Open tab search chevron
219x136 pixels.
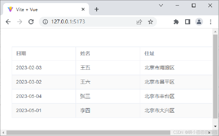coord(161,5)
